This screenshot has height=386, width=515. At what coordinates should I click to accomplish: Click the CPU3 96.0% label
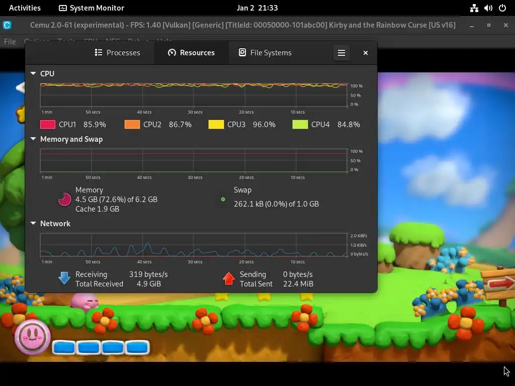[x=251, y=125]
